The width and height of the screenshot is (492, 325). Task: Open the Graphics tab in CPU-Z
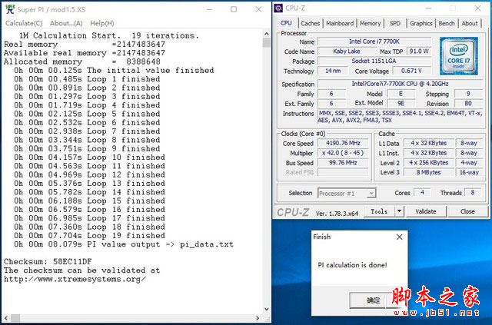click(421, 23)
